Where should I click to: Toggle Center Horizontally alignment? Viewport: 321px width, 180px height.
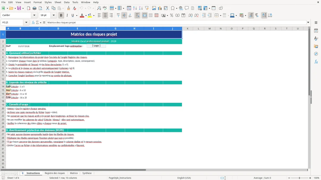[x=105, y=15]
